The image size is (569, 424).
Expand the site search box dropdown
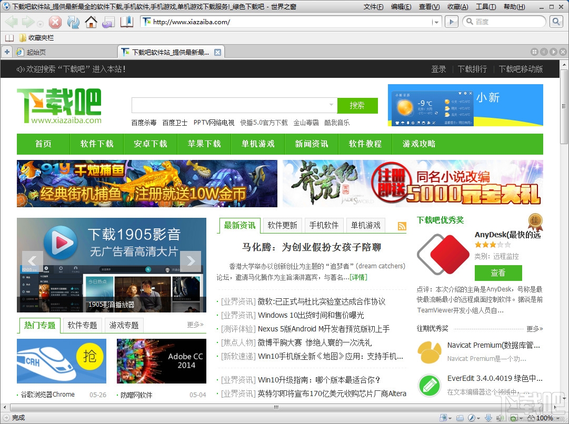(x=331, y=105)
